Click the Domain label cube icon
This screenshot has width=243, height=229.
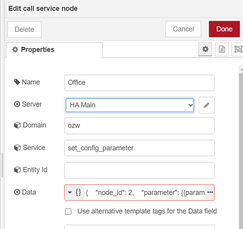pos(17,125)
